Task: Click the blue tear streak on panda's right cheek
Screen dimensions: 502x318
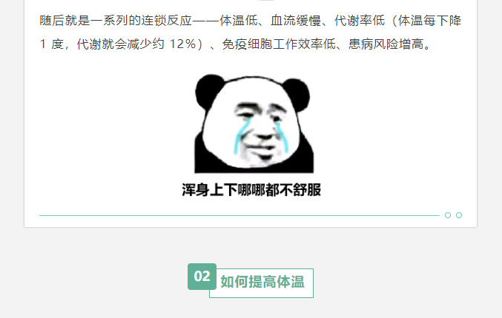Action: coord(282,135)
